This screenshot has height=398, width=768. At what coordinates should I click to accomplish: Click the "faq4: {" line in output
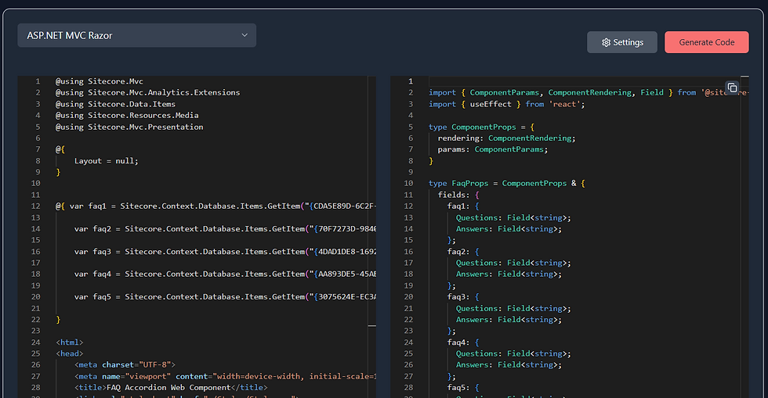pos(463,342)
